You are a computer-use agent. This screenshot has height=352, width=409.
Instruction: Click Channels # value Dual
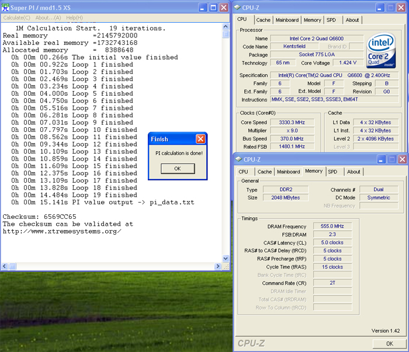(x=379, y=189)
